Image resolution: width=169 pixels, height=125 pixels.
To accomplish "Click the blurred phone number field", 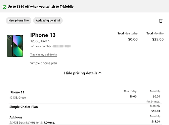I will coord(61,46).
